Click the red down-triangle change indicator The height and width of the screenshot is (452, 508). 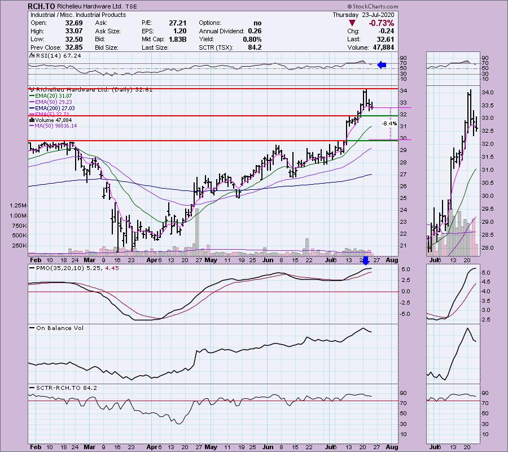[x=352, y=23]
